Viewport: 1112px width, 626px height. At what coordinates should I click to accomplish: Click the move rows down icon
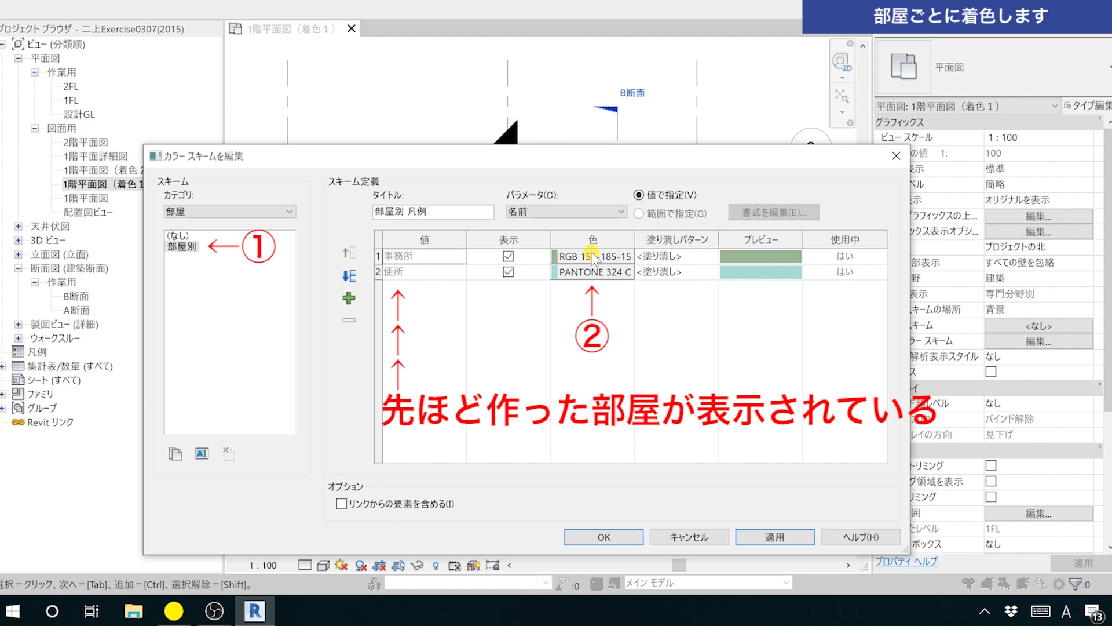click(349, 276)
